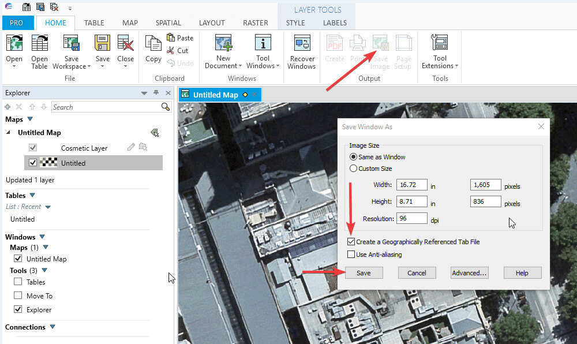Enable the Use Anti-aliasing checkbox
Image resolution: width=577 pixels, height=344 pixels.
[x=351, y=255]
